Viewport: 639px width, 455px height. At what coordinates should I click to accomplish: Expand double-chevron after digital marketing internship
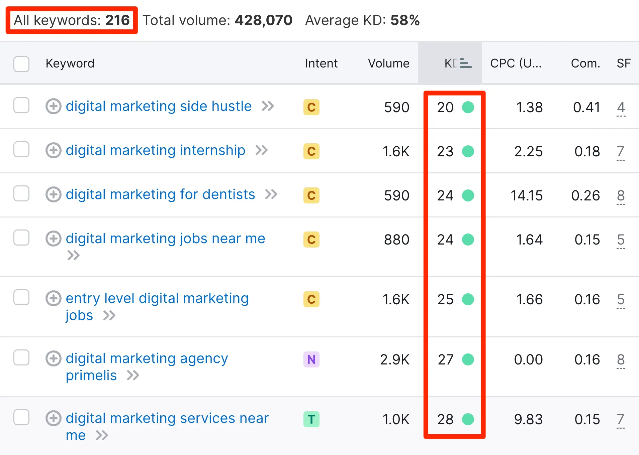(262, 150)
